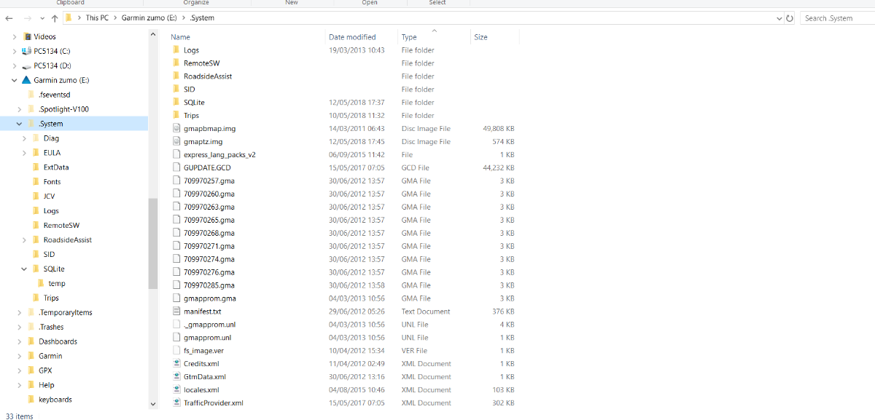Go up one folder level arrow
Image resolution: width=875 pixels, height=420 pixels.
pyautogui.click(x=55, y=17)
